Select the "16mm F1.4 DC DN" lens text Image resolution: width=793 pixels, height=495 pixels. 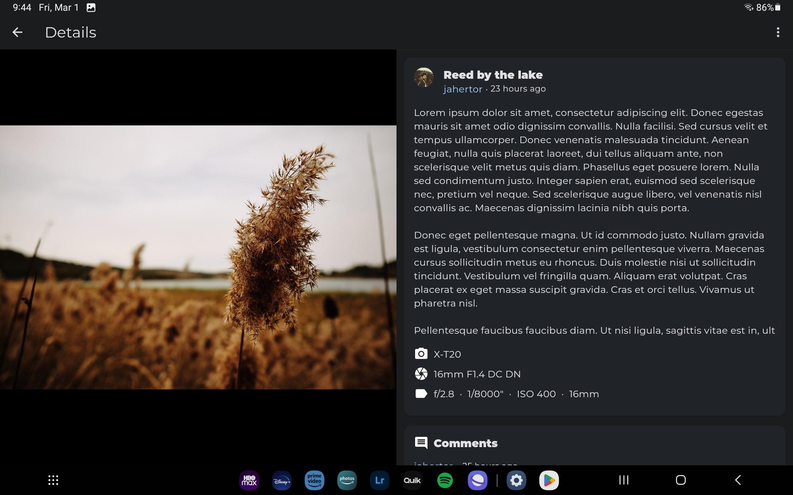(x=477, y=374)
